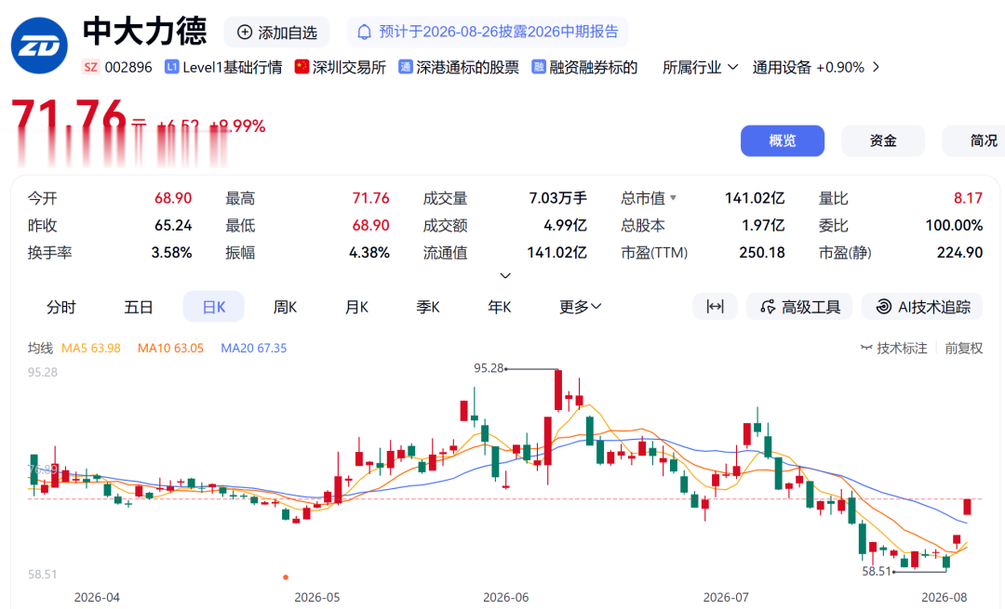The width and height of the screenshot is (1005, 609).
Task: Click the 委比 value 100.00%
Action: click(x=954, y=226)
